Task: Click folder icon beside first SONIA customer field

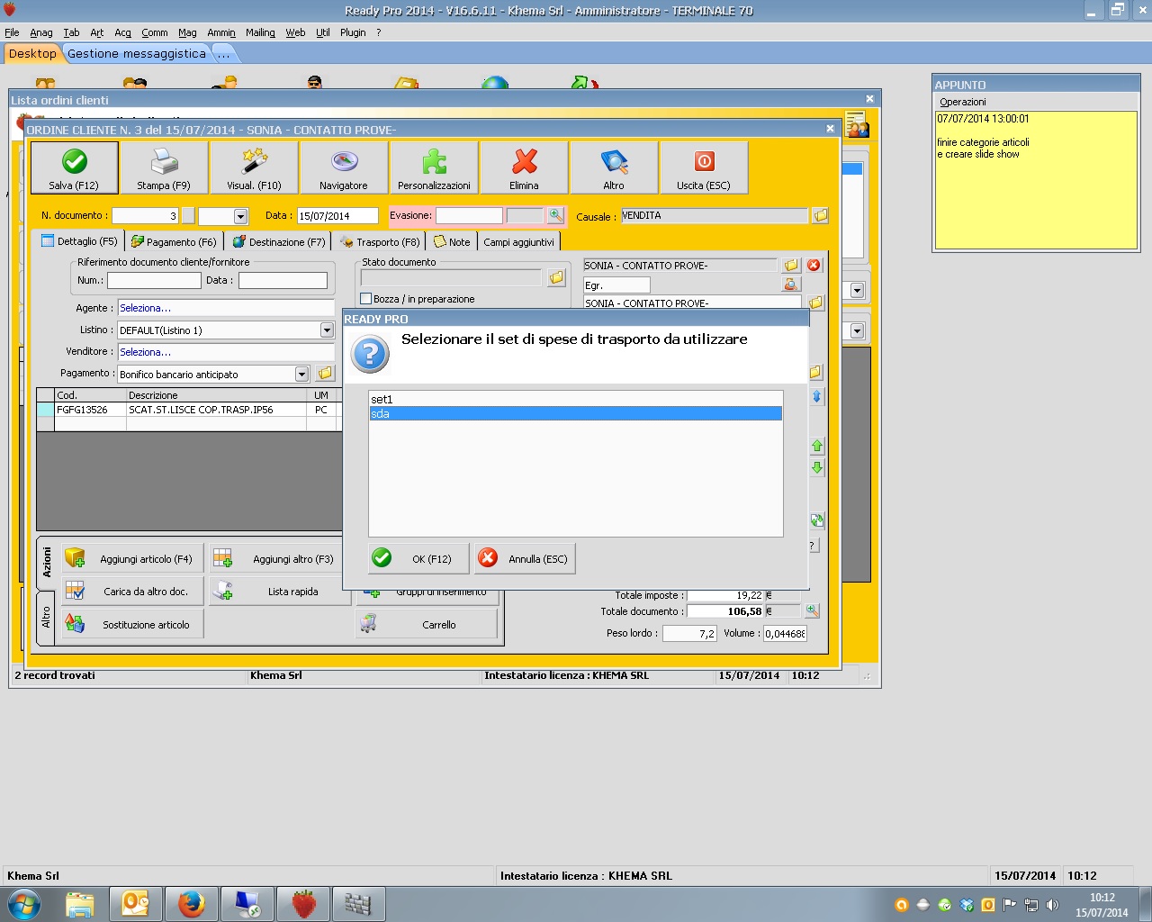Action: click(x=790, y=265)
